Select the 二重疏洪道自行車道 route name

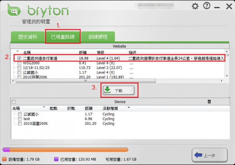pos(40,59)
